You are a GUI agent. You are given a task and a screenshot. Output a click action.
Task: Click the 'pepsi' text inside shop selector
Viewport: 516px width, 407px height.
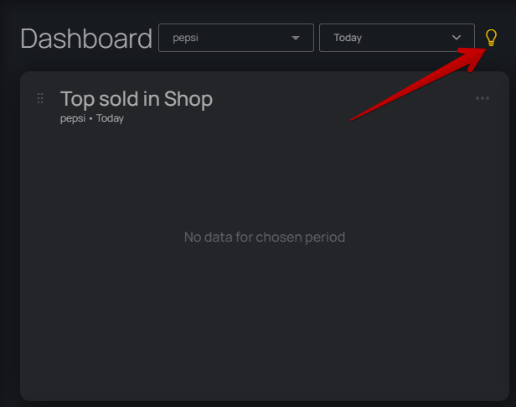184,38
